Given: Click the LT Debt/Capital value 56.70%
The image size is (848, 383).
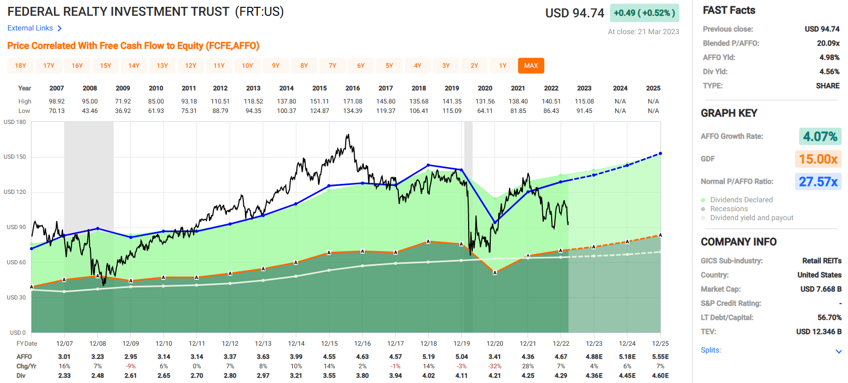Looking at the screenshot, I should (829, 317).
